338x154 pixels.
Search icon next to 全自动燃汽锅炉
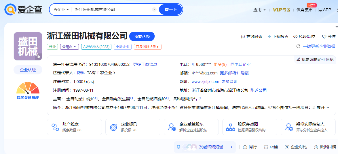coord(168,98)
